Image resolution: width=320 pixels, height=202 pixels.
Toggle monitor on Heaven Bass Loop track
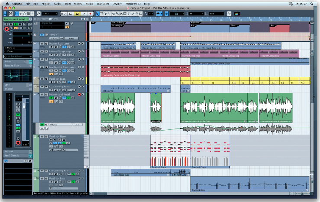(x=83, y=44)
